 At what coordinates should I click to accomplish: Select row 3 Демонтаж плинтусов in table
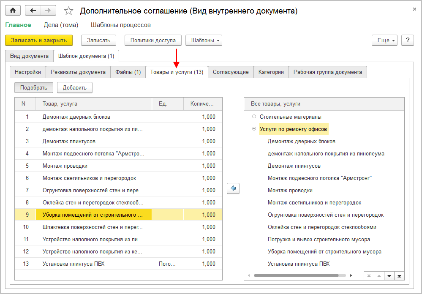point(118,142)
